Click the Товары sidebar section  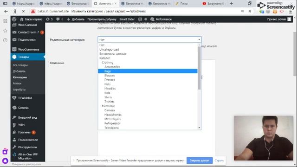pos(28,57)
